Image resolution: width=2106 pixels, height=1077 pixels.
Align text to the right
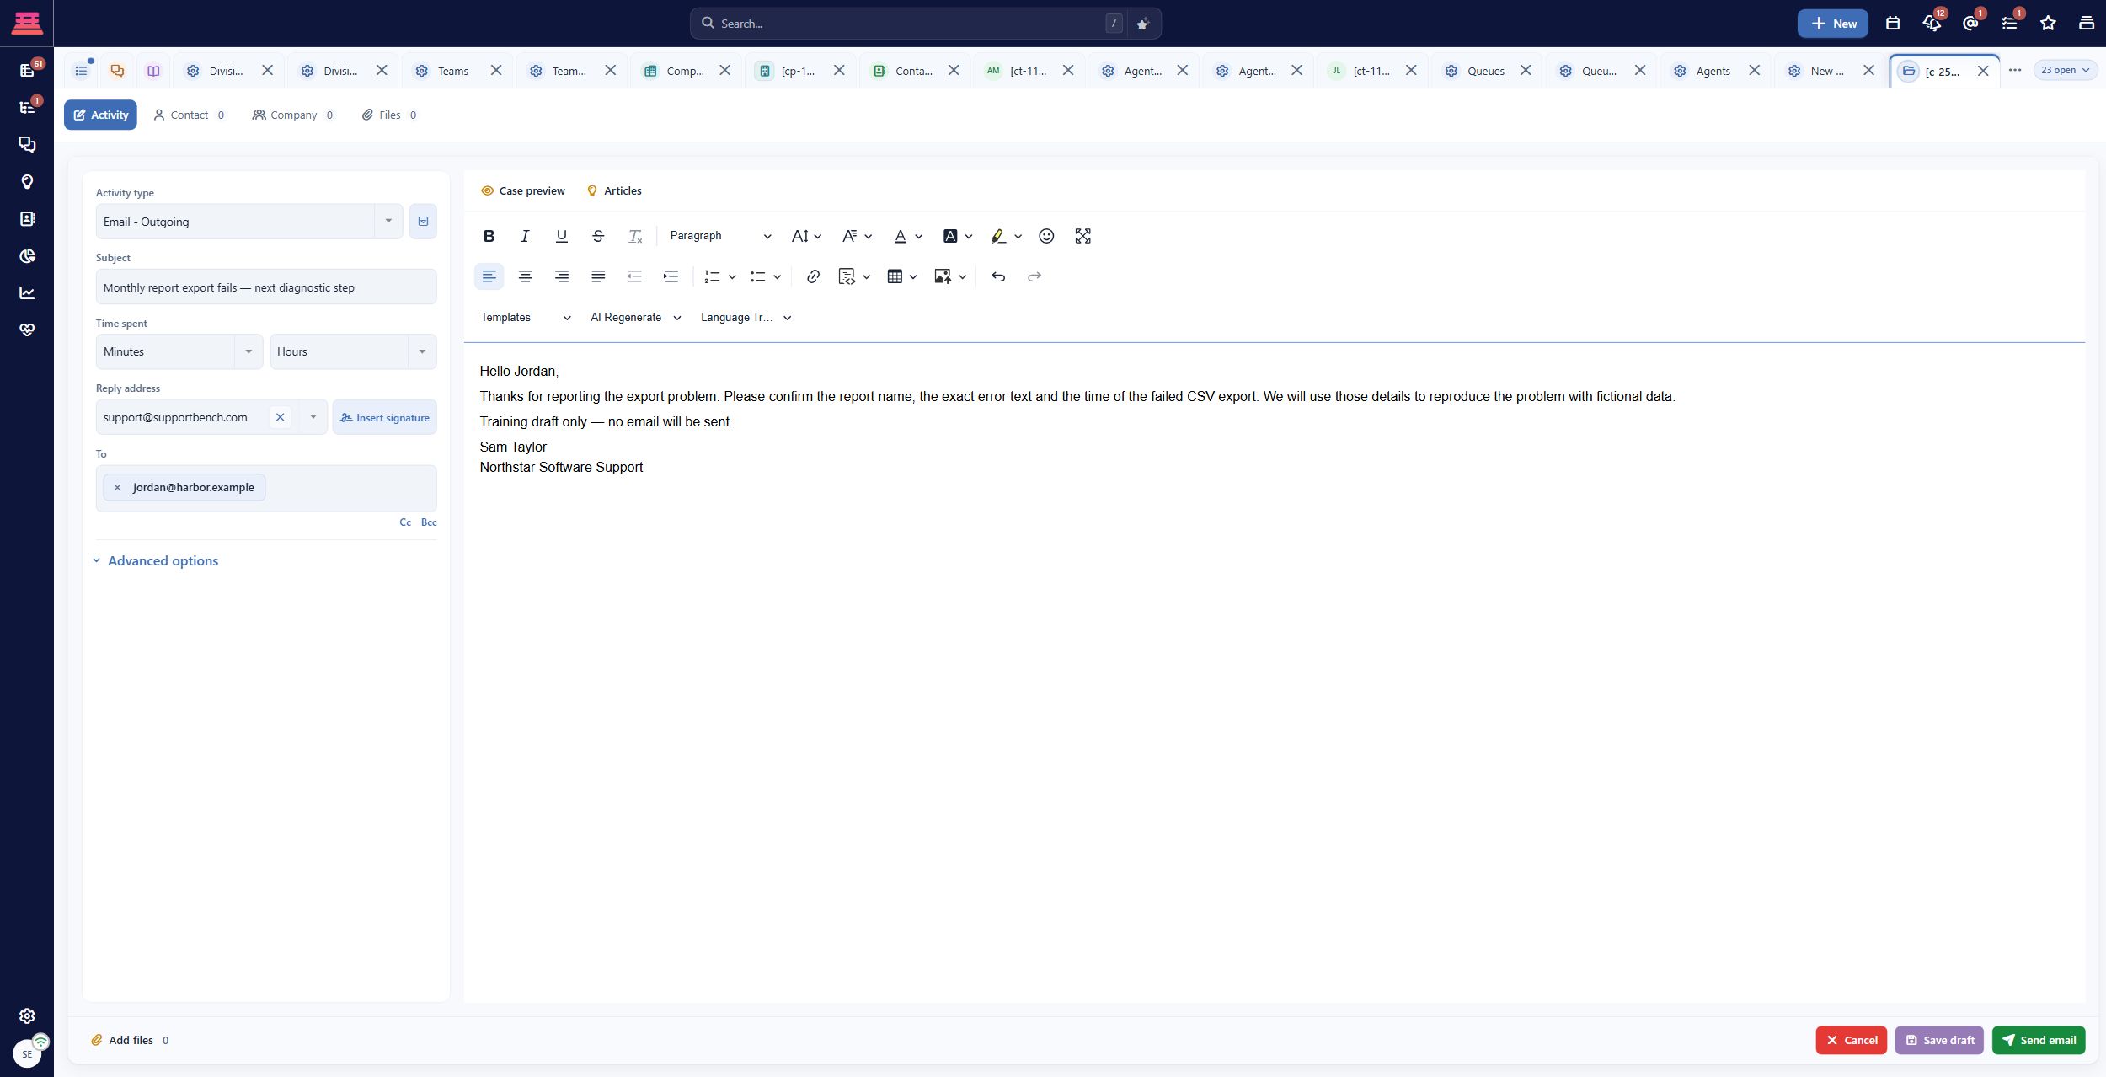pyautogui.click(x=562, y=276)
